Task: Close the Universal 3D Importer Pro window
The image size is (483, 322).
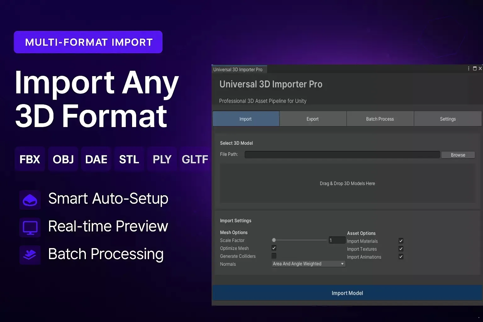Action: pyautogui.click(x=480, y=69)
